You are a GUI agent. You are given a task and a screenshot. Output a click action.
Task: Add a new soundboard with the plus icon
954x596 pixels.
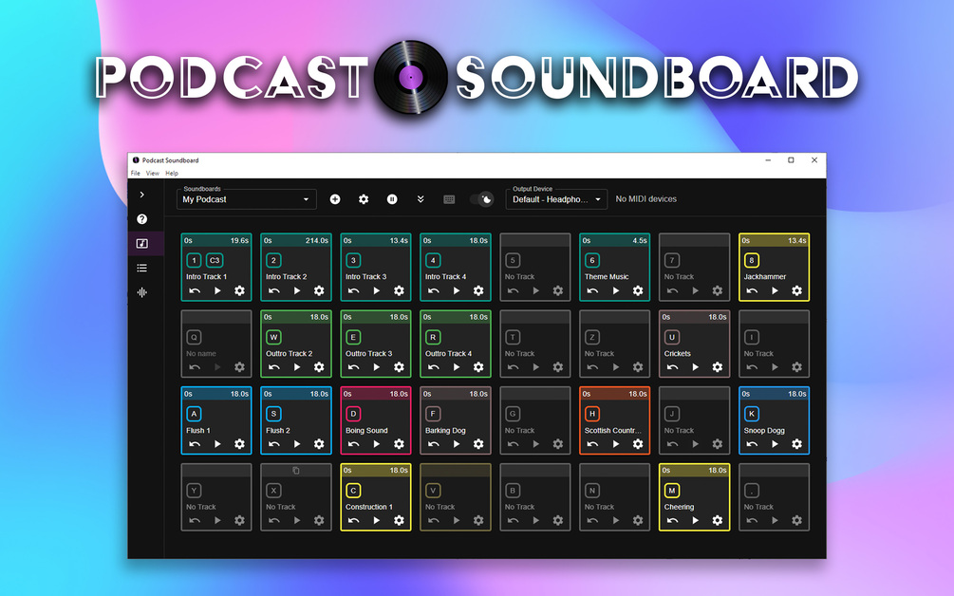335,199
